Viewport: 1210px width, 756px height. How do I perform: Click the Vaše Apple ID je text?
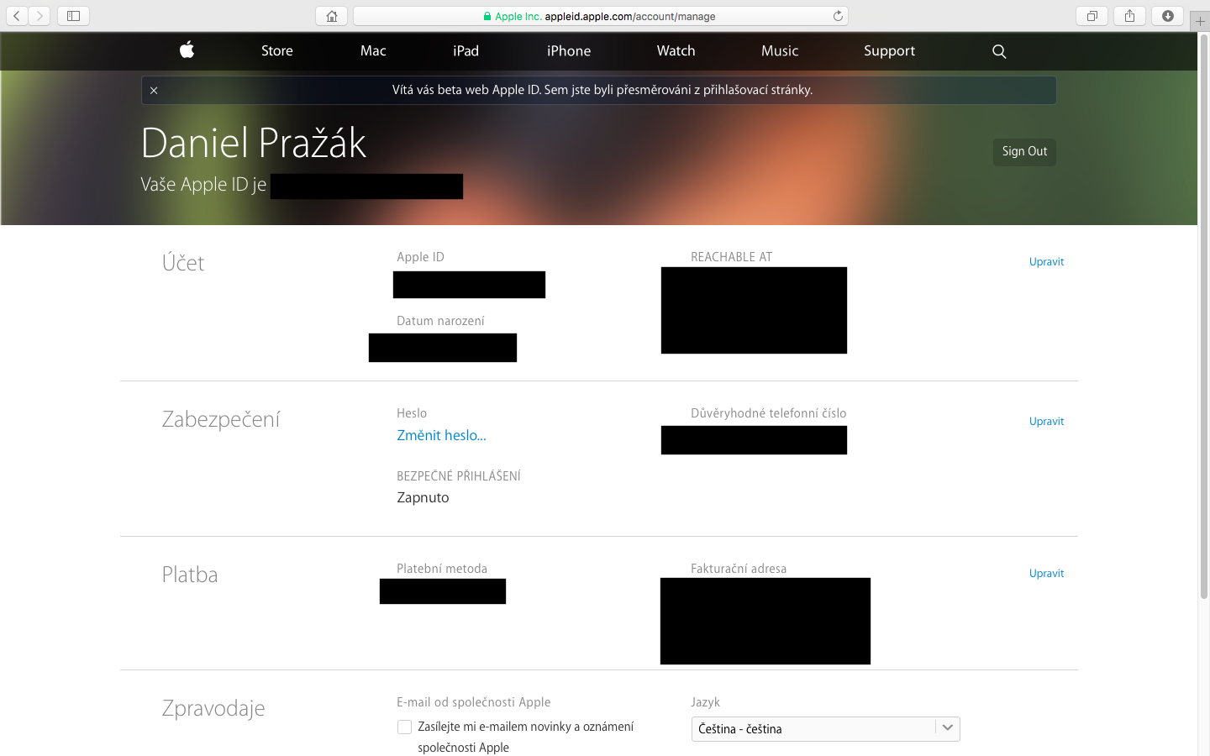tap(203, 185)
